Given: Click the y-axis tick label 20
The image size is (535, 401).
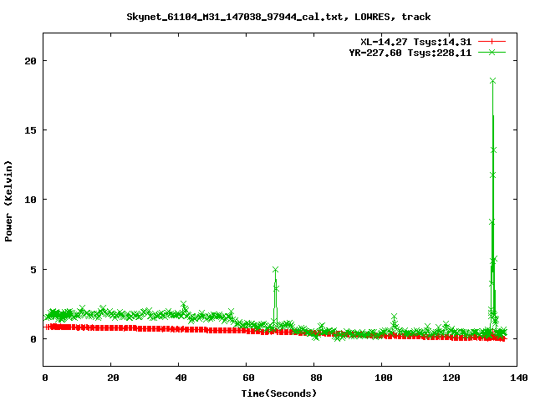Looking at the screenshot, I should click(30, 61).
